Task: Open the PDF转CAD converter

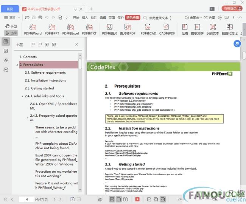Action: pos(148,29)
